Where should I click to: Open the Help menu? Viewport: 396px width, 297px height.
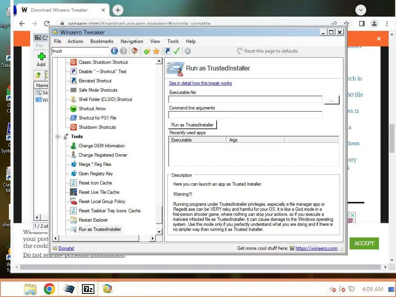click(191, 41)
